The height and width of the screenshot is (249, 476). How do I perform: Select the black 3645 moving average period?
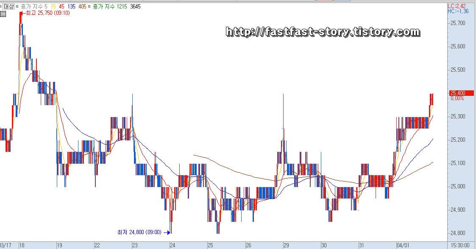[x=135, y=6]
